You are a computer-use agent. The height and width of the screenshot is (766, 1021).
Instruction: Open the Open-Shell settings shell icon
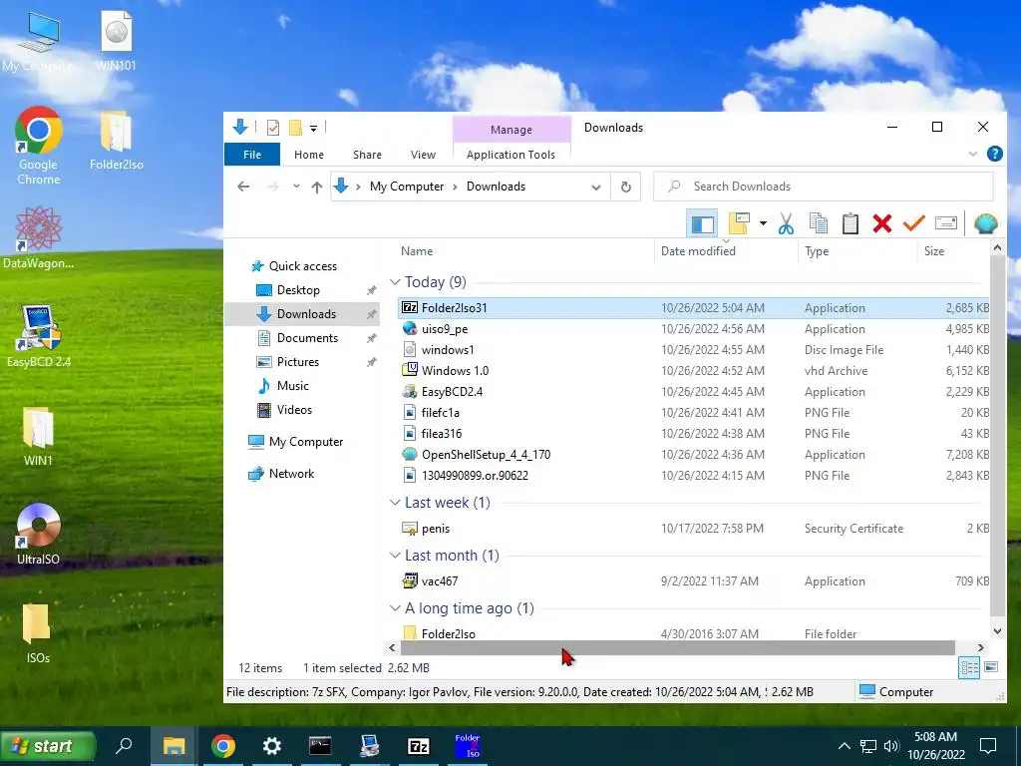985,223
